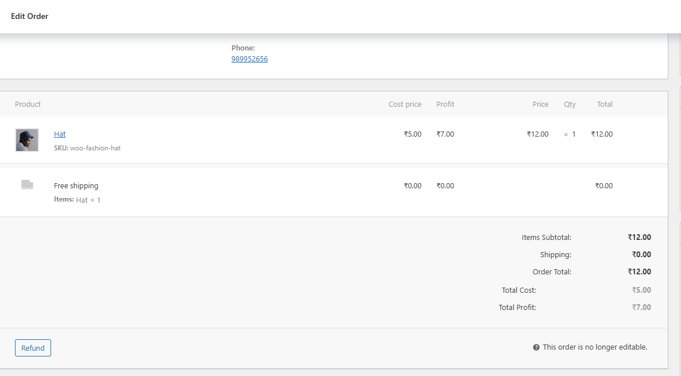The width and height of the screenshot is (681, 376).
Task: Click the Total Profit amount value
Action: click(x=641, y=308)
